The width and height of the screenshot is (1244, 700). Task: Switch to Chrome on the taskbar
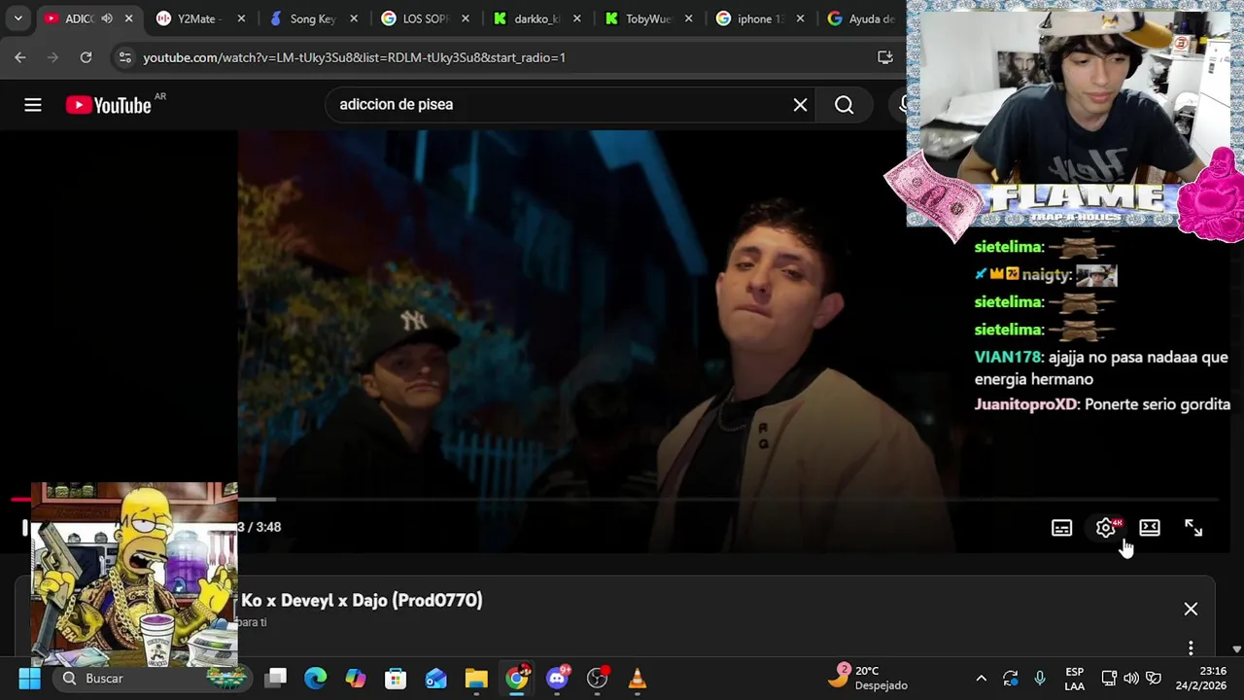tap(517, 678)
